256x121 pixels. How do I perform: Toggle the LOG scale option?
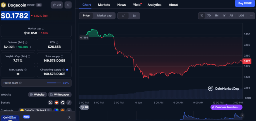point(241,16)
